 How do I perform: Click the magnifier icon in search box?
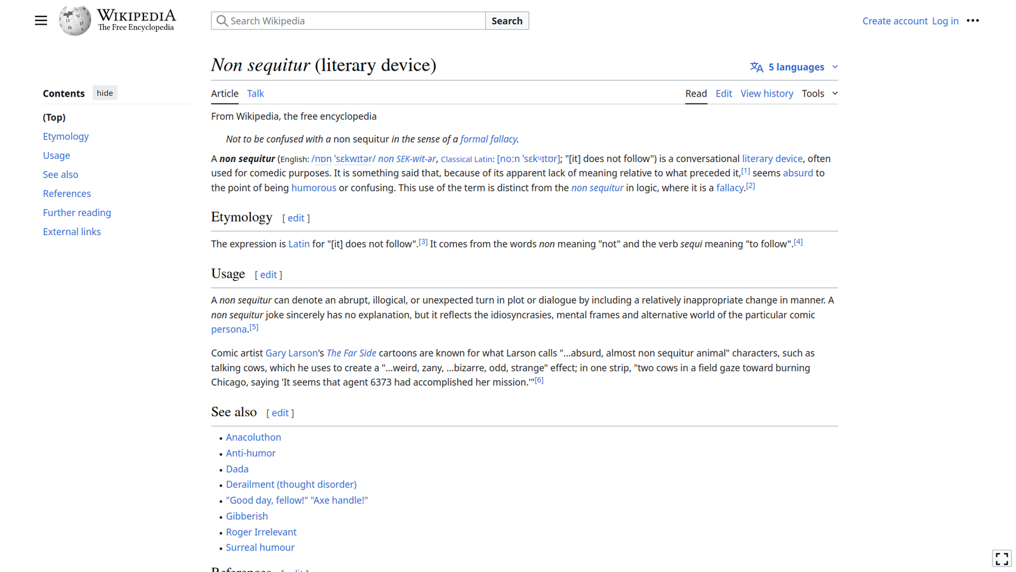tap(222, 21)
